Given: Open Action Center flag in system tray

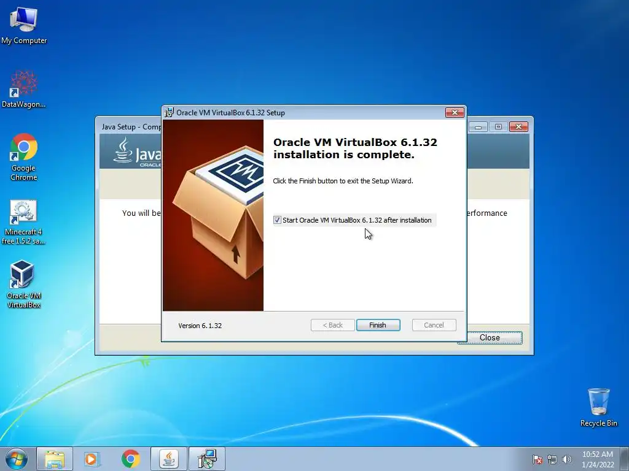Looking at the screenshot, I should click(x=537, y=459).
